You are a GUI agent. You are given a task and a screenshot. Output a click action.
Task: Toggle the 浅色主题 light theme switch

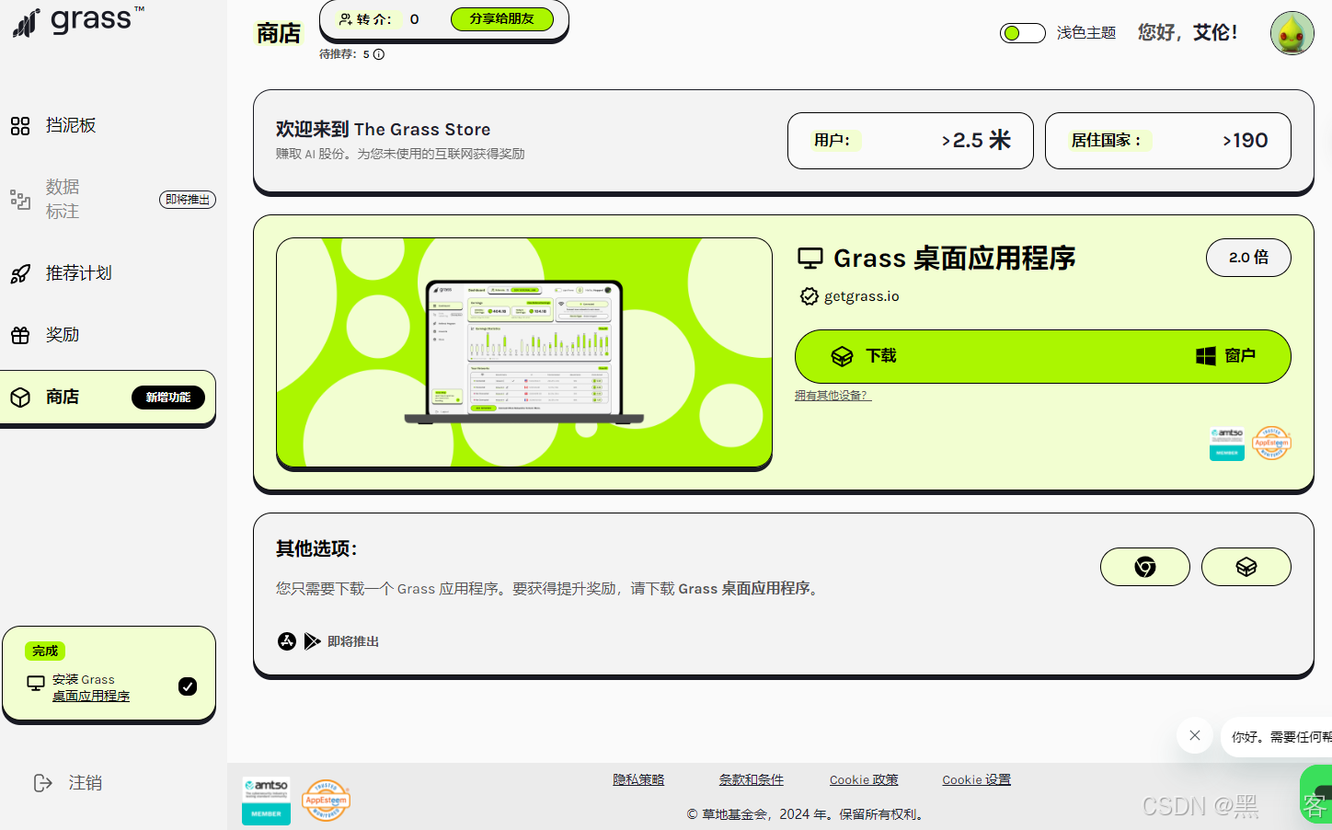pos(1023,33)
